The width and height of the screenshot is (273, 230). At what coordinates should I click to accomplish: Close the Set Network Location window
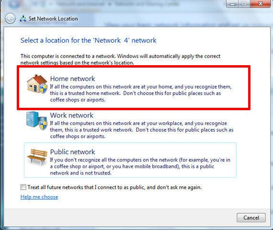pyautogui.click(x=261, y=3)
